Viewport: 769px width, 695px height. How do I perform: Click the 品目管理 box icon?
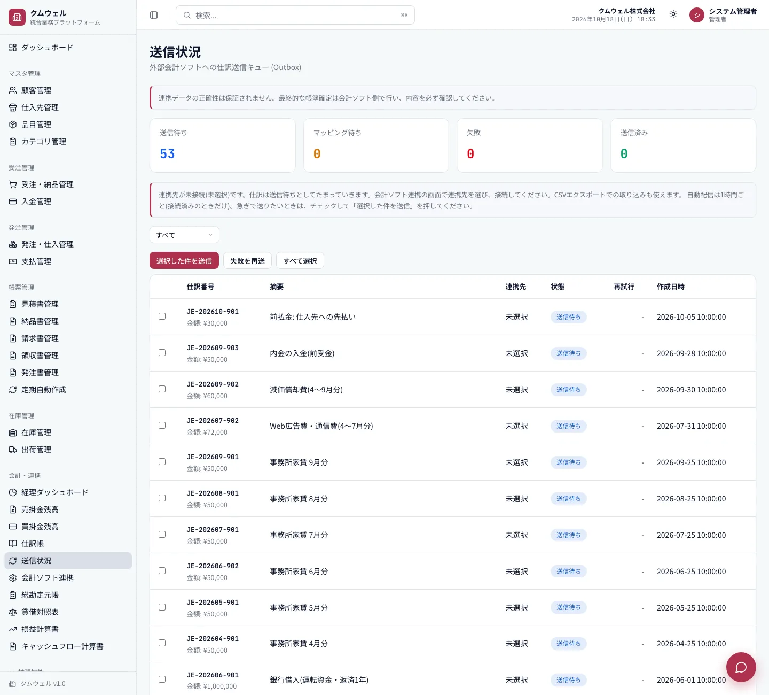[13, 125]
